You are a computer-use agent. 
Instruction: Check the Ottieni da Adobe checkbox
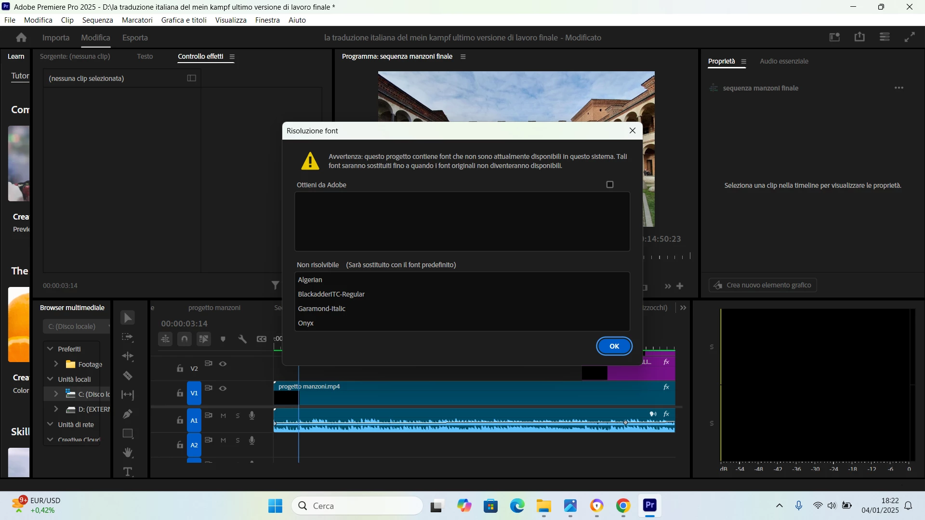click(x=610, y=185)
